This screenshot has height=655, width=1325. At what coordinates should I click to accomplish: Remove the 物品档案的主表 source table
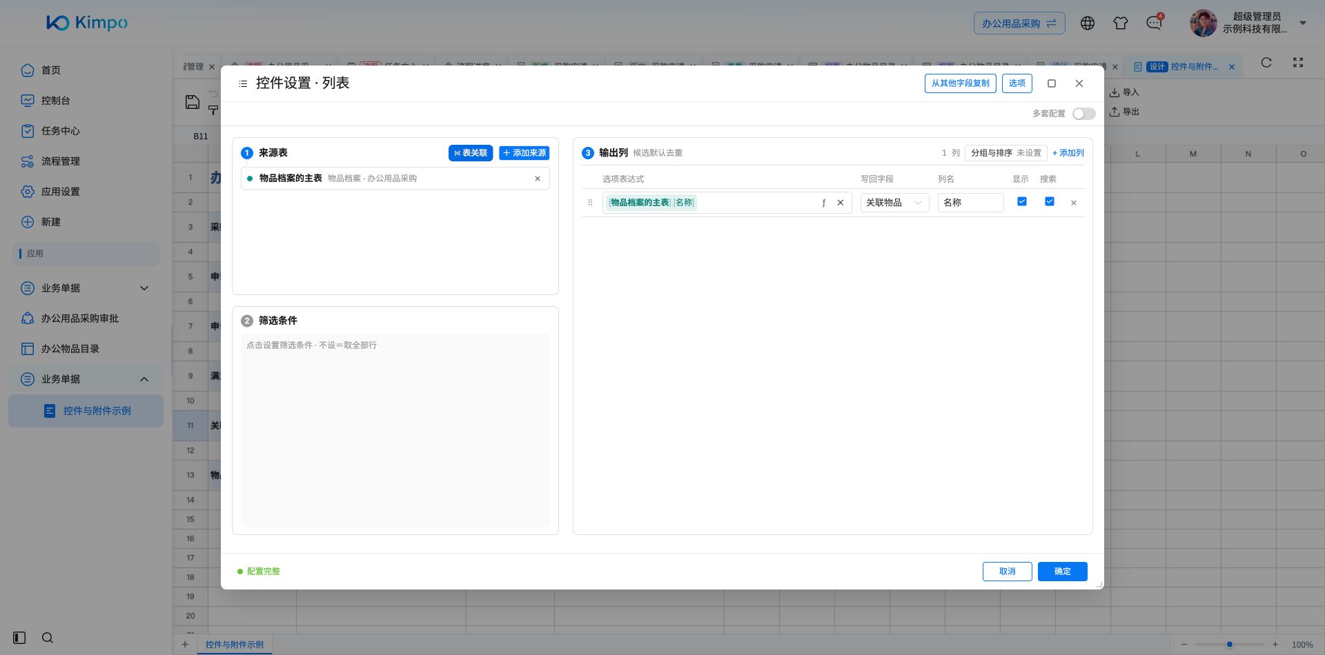point(538,179)
